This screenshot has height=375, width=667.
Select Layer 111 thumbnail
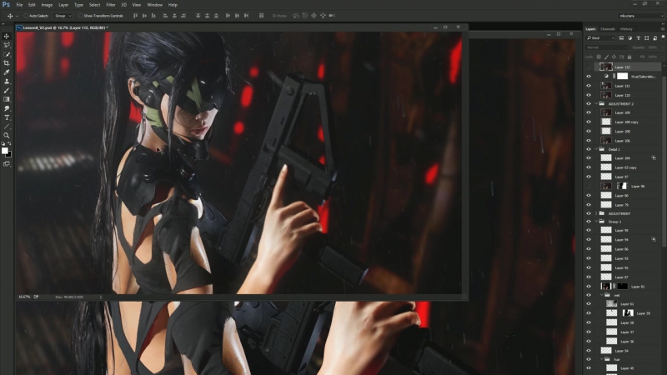[606, 86]
